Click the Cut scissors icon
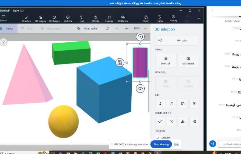 pos(160,103)
